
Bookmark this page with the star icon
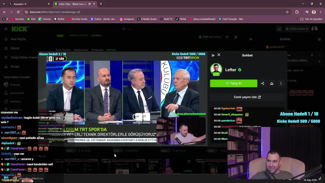[287, 12]
